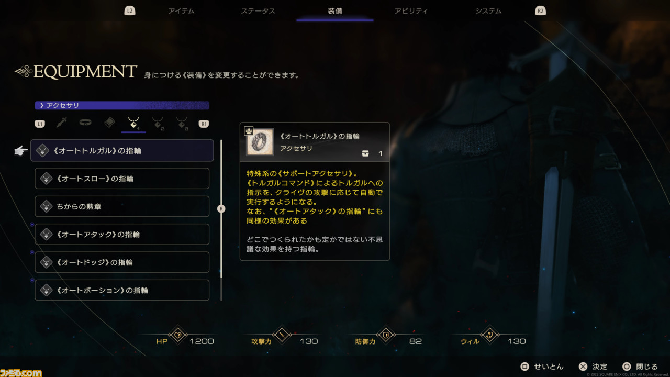Click the R1 next slot icon
The width and height of the screenshot is (670, 377).
click(204, 124)
